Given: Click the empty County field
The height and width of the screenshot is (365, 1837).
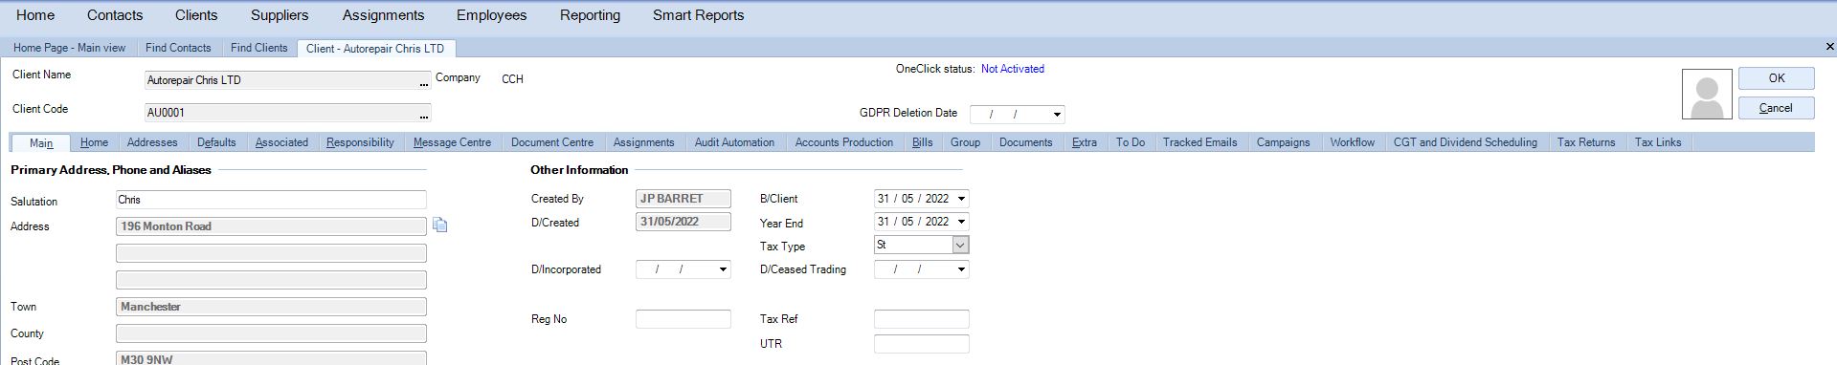Looking at the screenshot, I should pyautogui.click(x=271, y=333).
